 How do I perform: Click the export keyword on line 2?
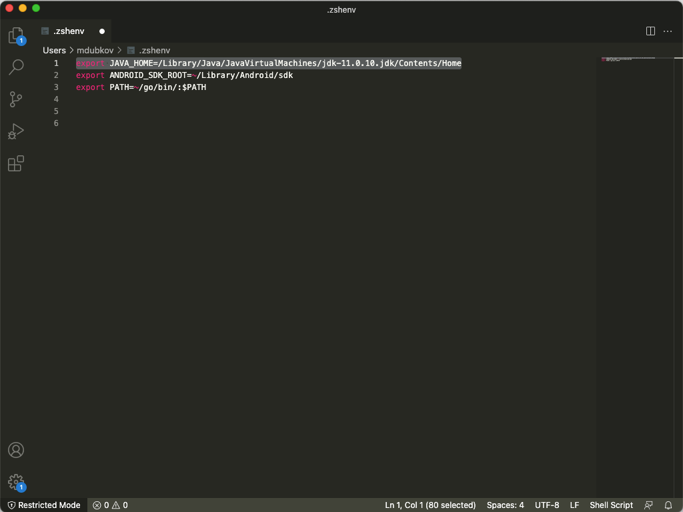[x=90, y=75]
